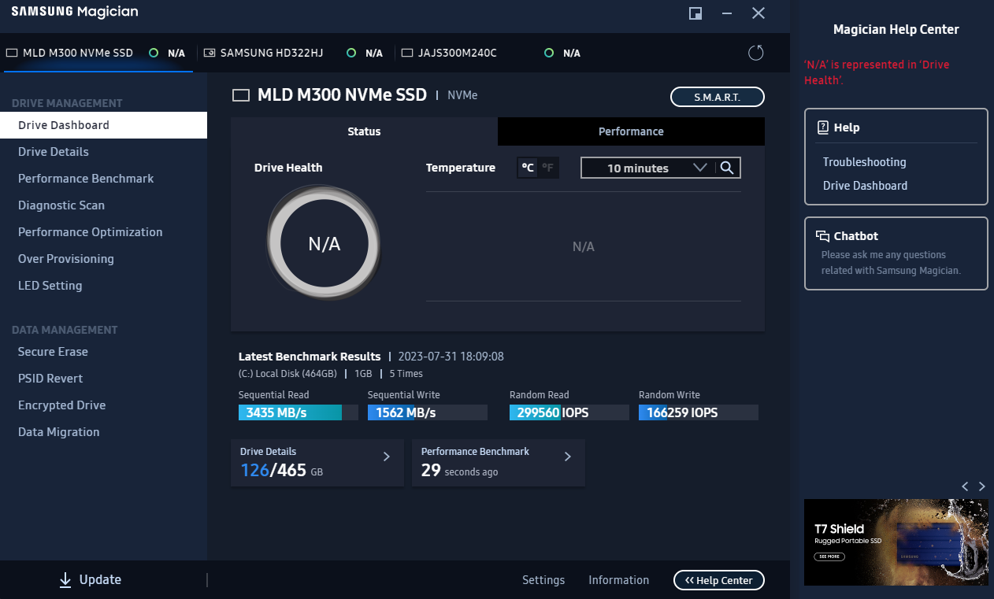Image resolution: width=994 pixels, height=599 pixels.
Task: Click the Sequential Write 1562 MB/s bar
Action: pos(428,412)
